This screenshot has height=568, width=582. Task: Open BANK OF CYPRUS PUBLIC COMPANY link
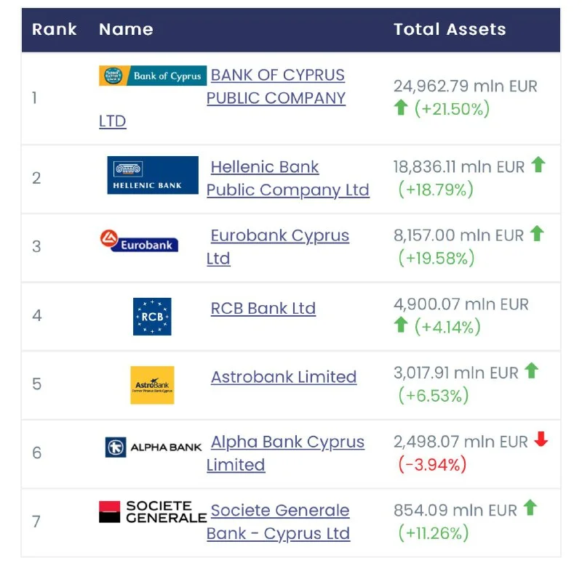pyautogui.click(x=277, y=86)
